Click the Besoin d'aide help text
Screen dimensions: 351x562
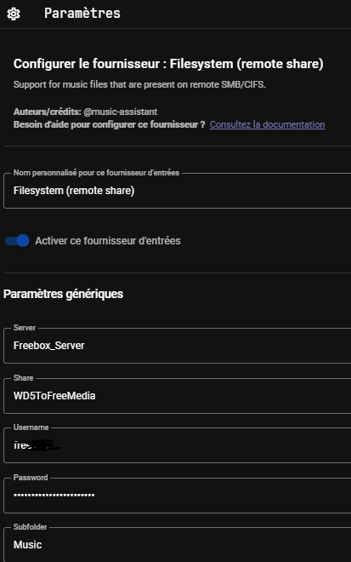click(x=109, y=124)
